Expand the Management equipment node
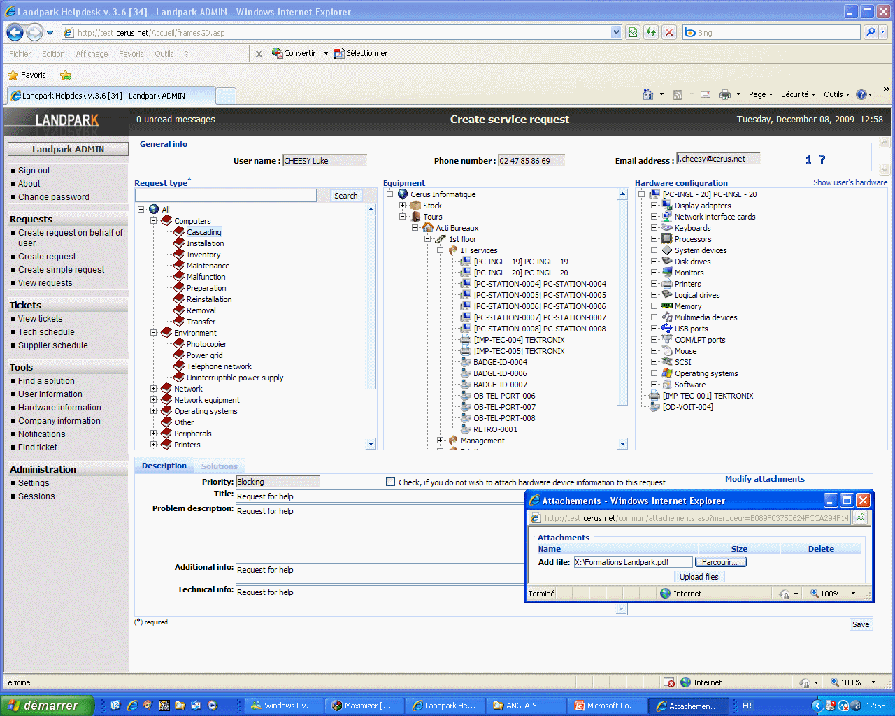 point(440,440)
